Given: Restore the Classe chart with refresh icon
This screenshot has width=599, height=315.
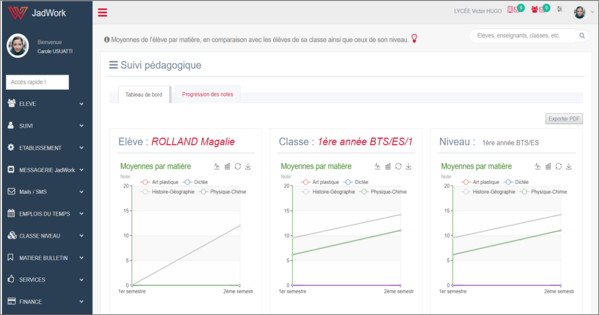Looking at the screenshot, I should tap(398, 166).
